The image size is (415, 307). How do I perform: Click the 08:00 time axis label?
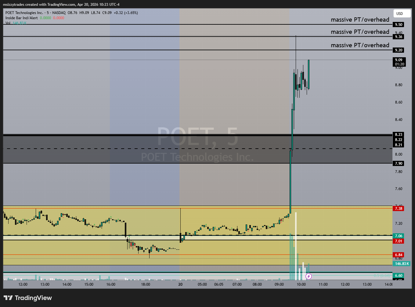(x=257, y=284)
